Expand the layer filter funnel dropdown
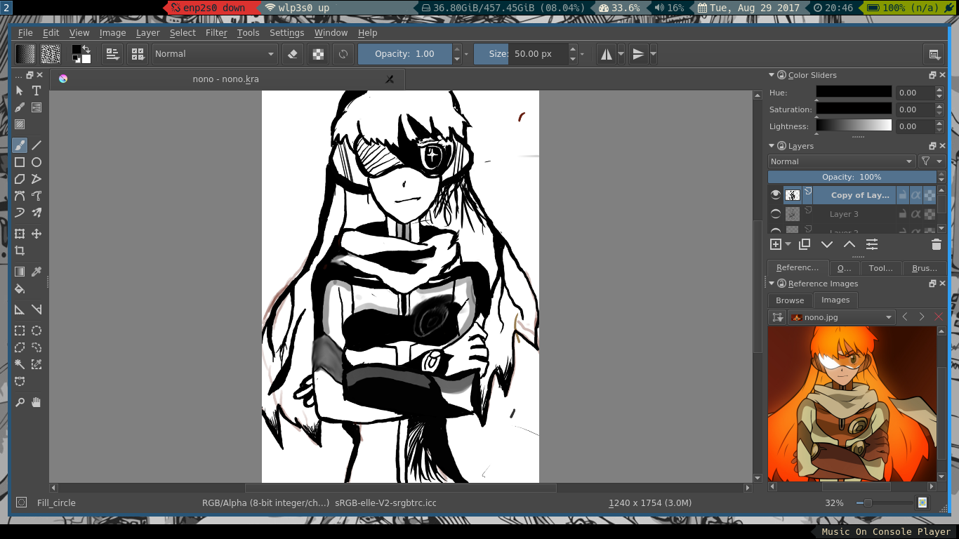 (x=931, y=161)
